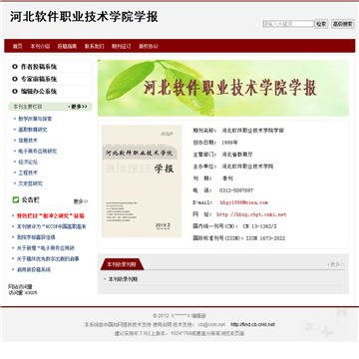Open announcement 关于稿件优先数字出版的启事
Image resolution: width=359 pixels, height=359 pixels.
pyautogui.click(x=48, y=258)
